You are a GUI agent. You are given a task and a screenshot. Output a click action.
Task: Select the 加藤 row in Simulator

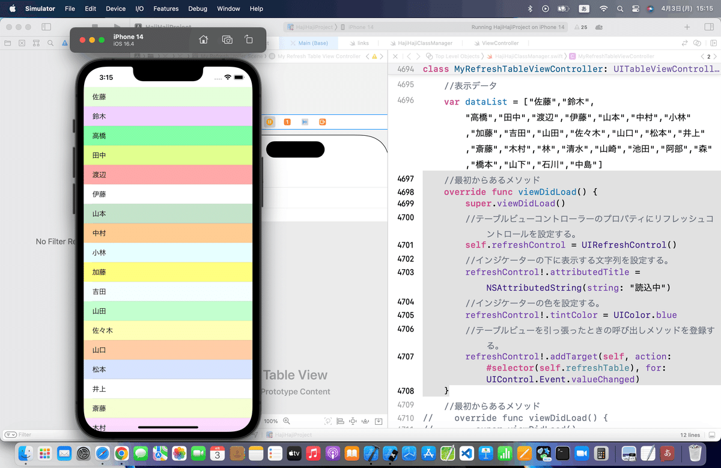pos(168,272)
